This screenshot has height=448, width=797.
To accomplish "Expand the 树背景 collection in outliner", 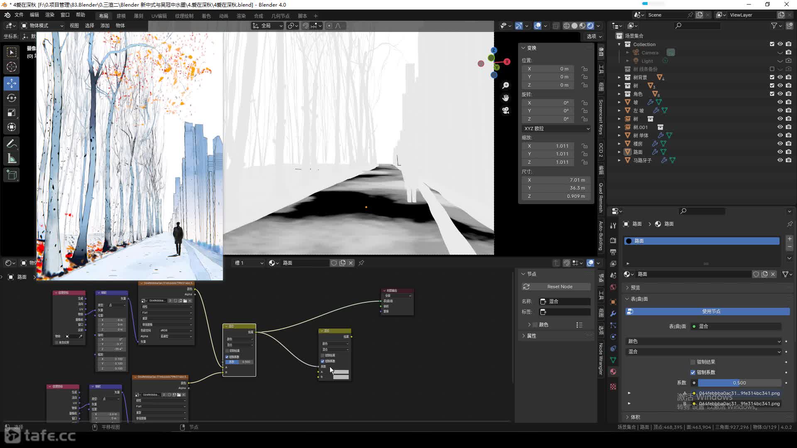I will 619,77.
